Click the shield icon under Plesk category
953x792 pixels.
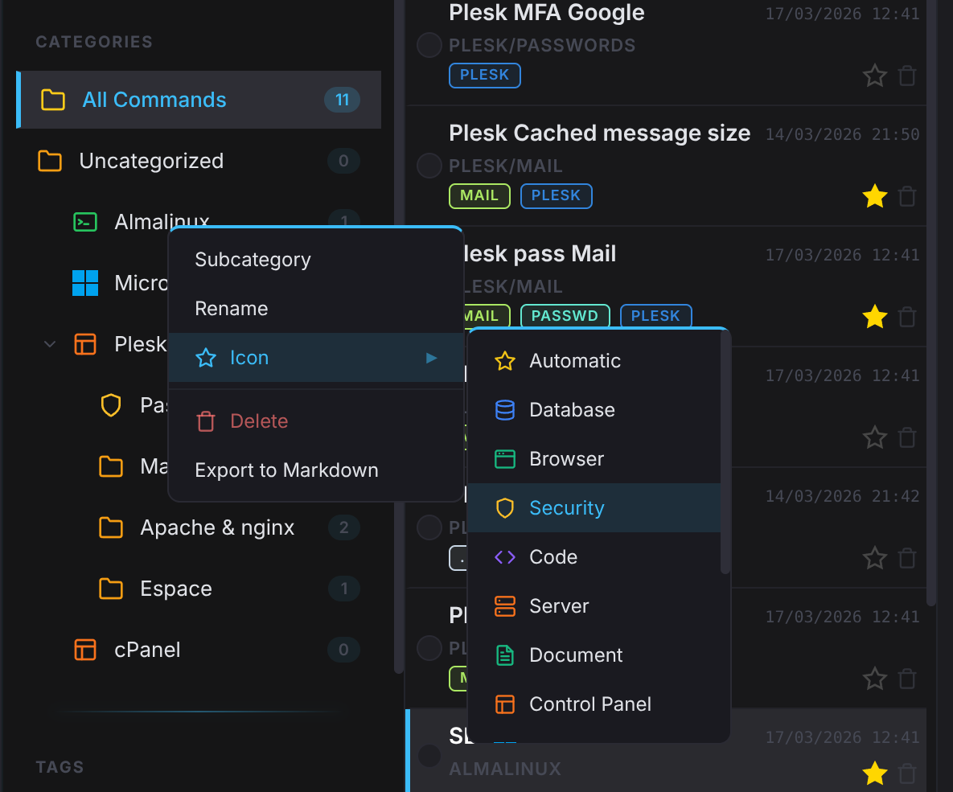click(111, 405)
